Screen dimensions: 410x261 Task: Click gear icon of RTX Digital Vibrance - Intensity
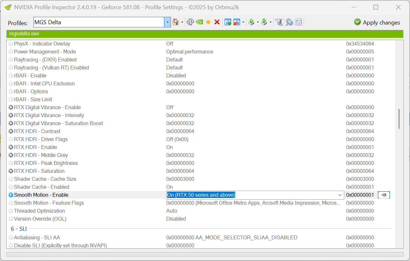[x=11, y=115]
